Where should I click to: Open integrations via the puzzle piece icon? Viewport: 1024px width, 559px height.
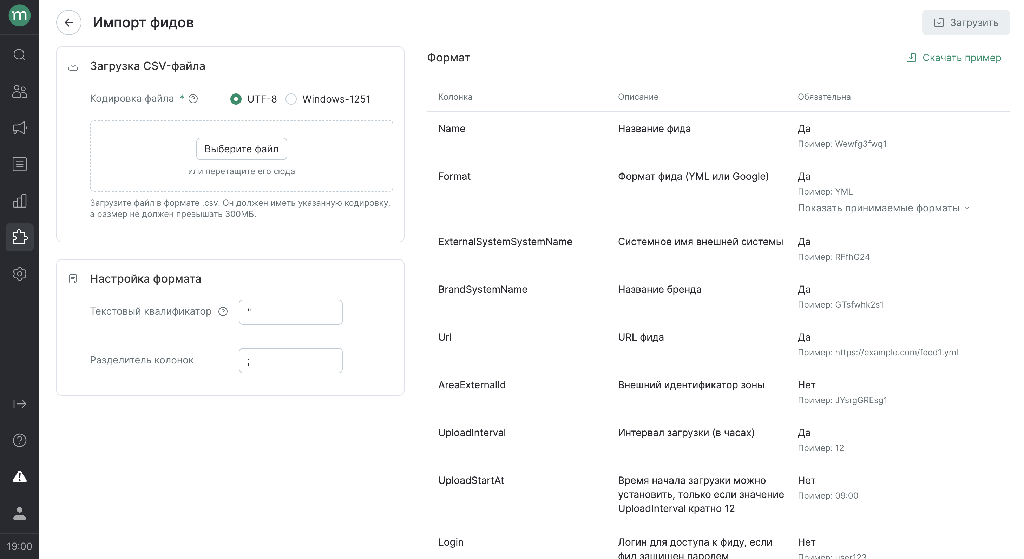19,237
